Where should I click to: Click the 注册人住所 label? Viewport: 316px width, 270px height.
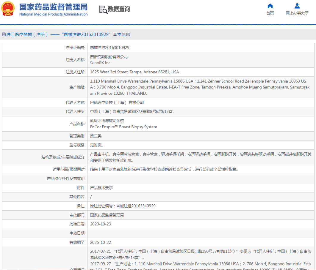pos(75,72)
